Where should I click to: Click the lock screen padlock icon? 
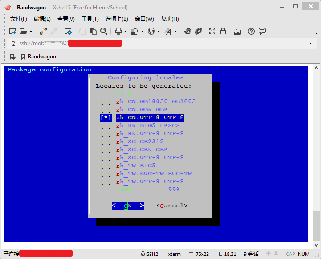coord(223,31)
